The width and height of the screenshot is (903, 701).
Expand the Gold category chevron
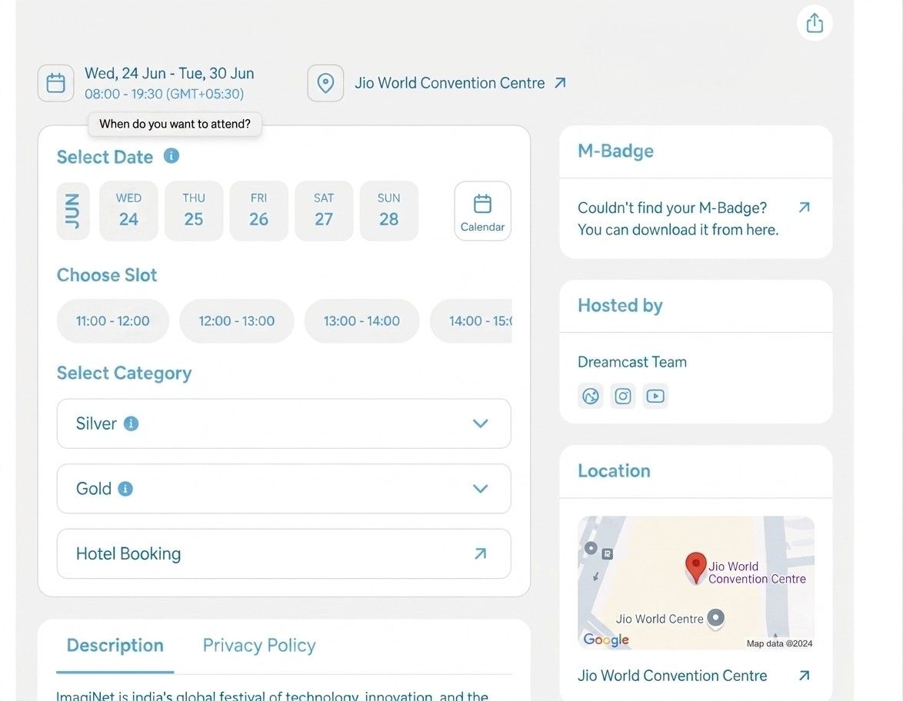coord(480,489)
